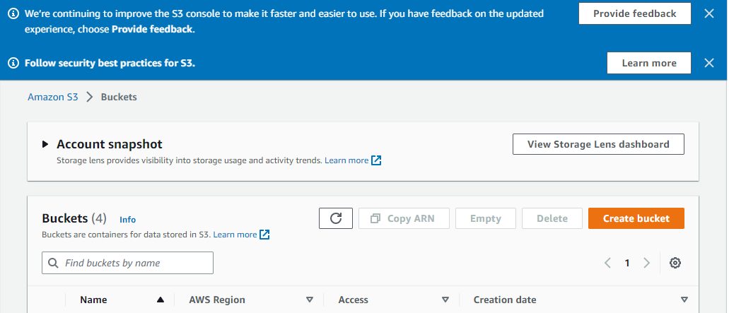Viewport: 729px width, 313px height.
Task: Dismiss the S3 console feedback banner
Action: tap(708, 13)
